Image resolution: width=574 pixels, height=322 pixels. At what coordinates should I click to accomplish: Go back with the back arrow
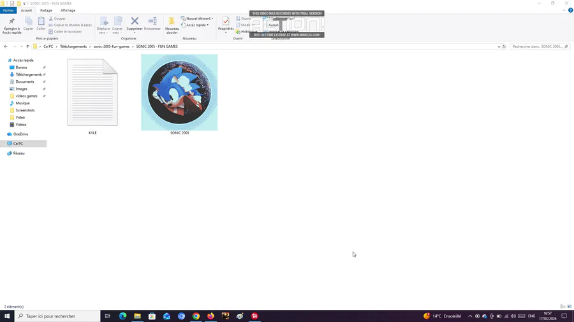6,46
